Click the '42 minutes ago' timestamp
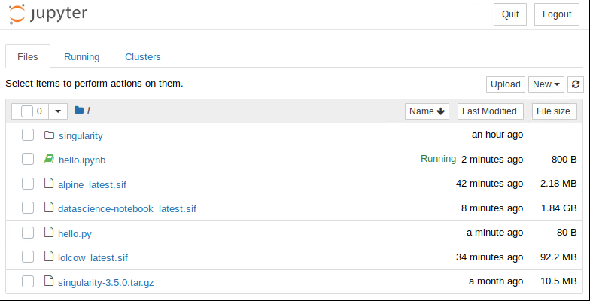 pos(489,184)
